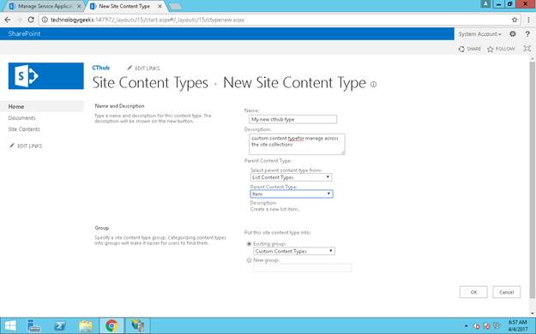View site information icon in address bar
This screenshot has width=536, height=334.
click(x=45, y=20)
